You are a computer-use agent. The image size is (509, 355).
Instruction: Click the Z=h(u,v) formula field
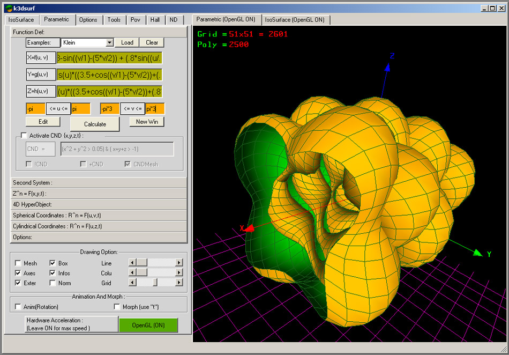click(x=109, y=92)
